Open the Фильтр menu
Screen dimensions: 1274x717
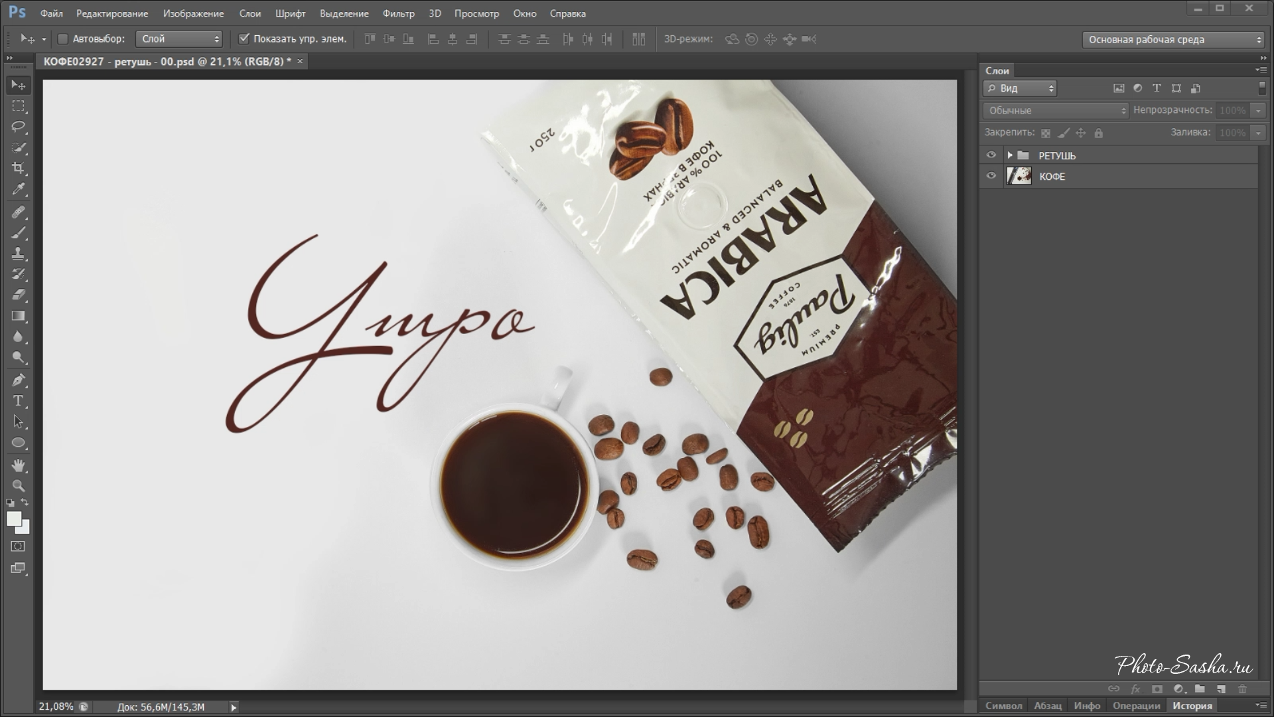(x=398, y=13)
